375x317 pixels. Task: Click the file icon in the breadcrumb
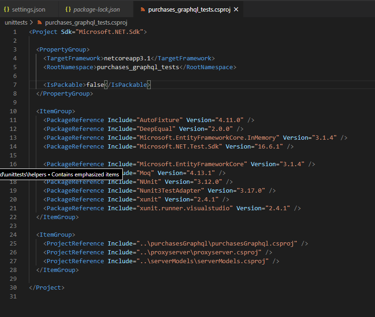[x=40, y=23]
